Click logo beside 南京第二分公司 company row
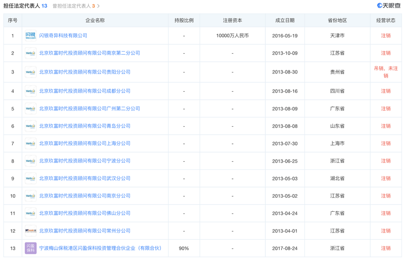This screenshot has height=260, width=406. [x=30, y=53]
